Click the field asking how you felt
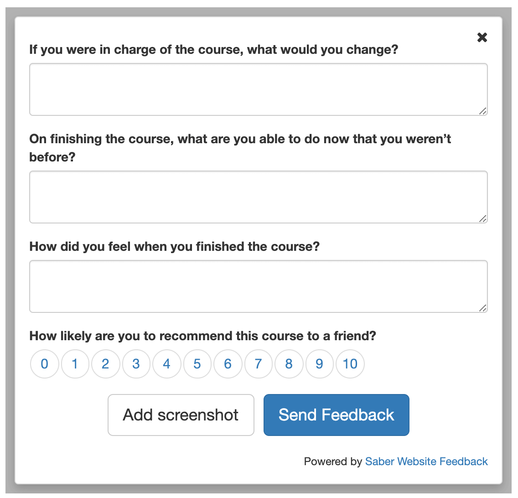The height and width of the screenshot is (498, 518). [x=259, y=286]
